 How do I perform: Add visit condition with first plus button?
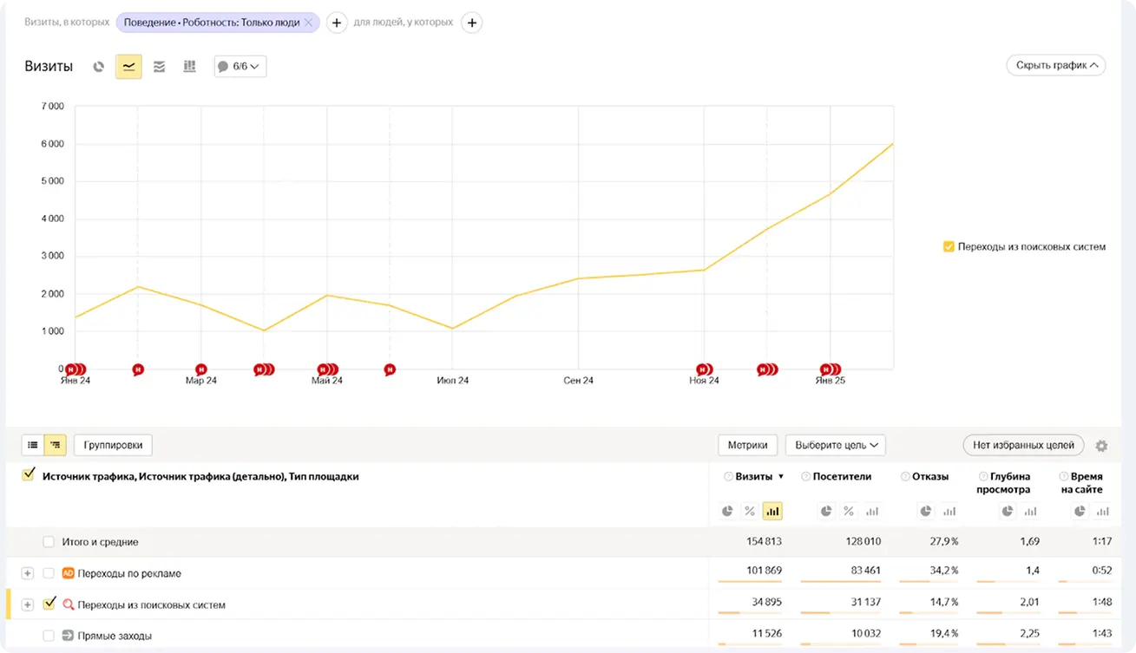click(x=337, y=23)
